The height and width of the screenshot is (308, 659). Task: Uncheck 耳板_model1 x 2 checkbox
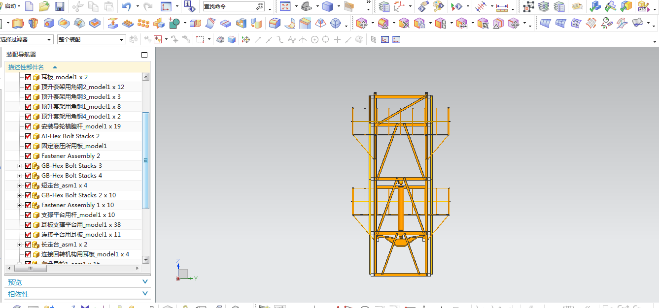tap(28, 77)
